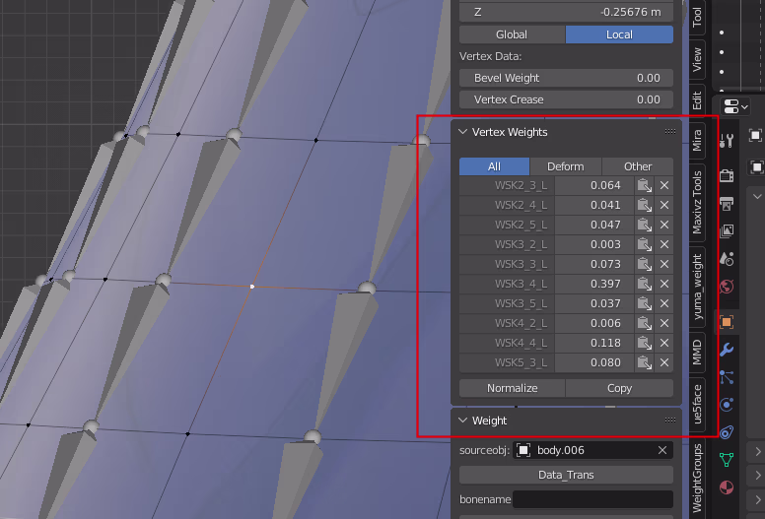Click the bonename input field
The height and width of the screenshot is (519, 765).
[592, 499]
